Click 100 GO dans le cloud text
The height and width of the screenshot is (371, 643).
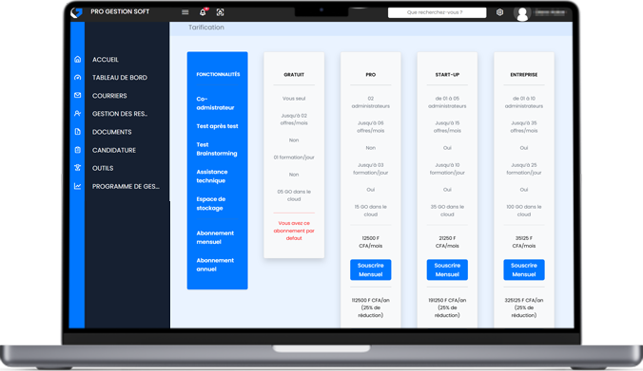[x=524, y=211]
